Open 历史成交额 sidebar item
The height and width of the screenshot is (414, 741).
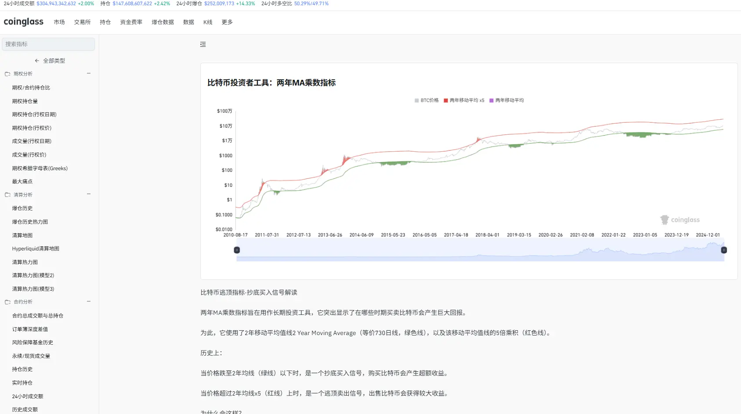point(25,410)
